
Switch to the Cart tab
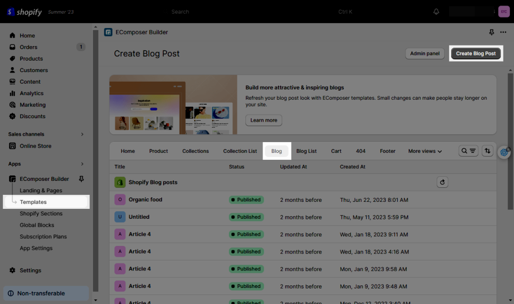[x=336, y=151]
